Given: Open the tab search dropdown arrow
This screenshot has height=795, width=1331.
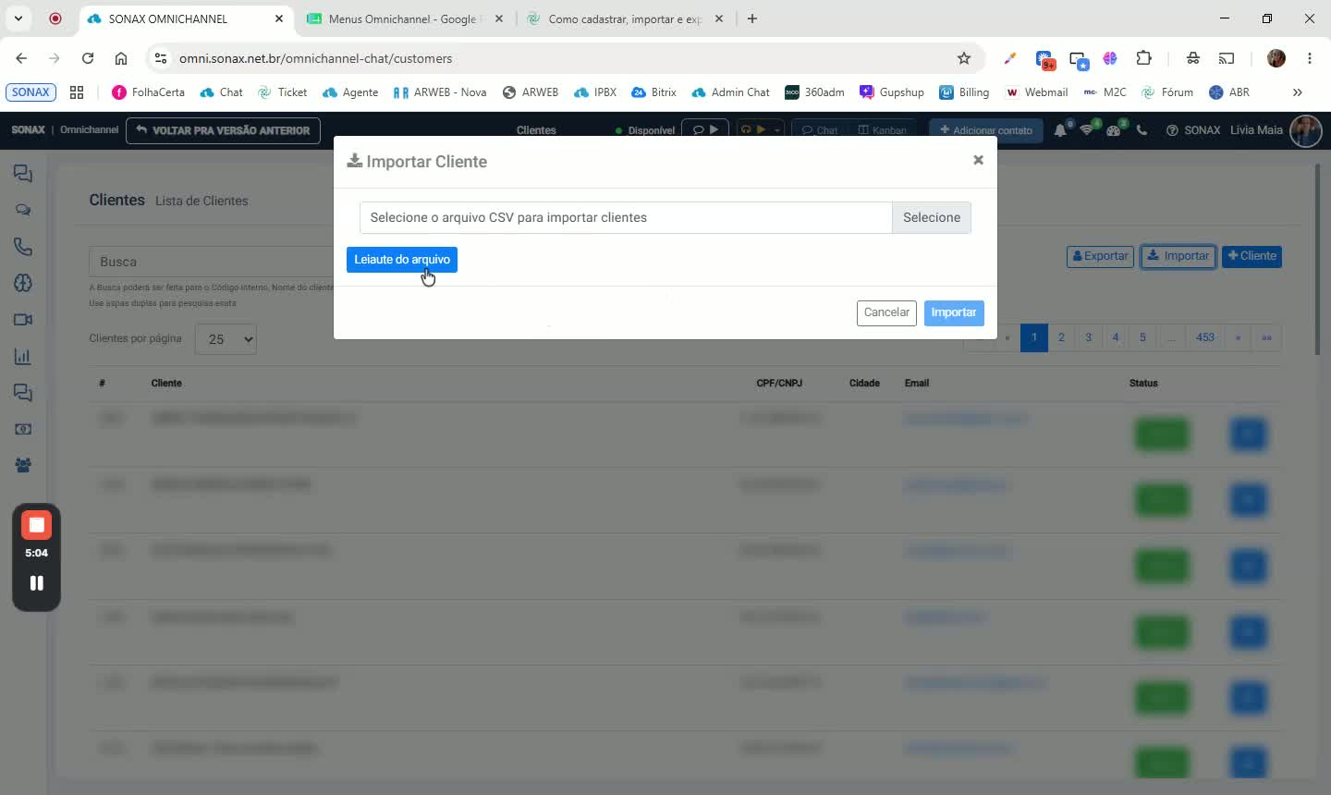Looking at the screenshot, I should pyautogui.click(x=18, y=18).
